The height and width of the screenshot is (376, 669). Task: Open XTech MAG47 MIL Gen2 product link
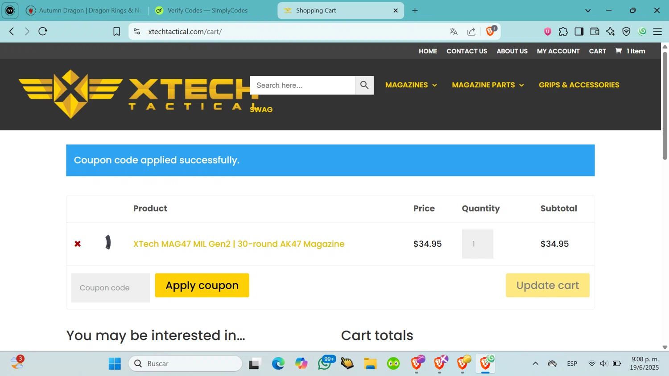coord(239,244)
